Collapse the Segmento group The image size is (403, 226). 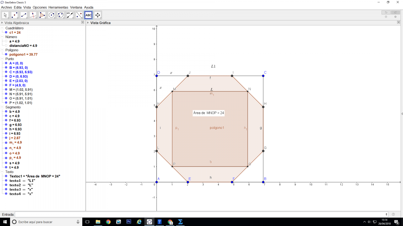pos(2,107)
